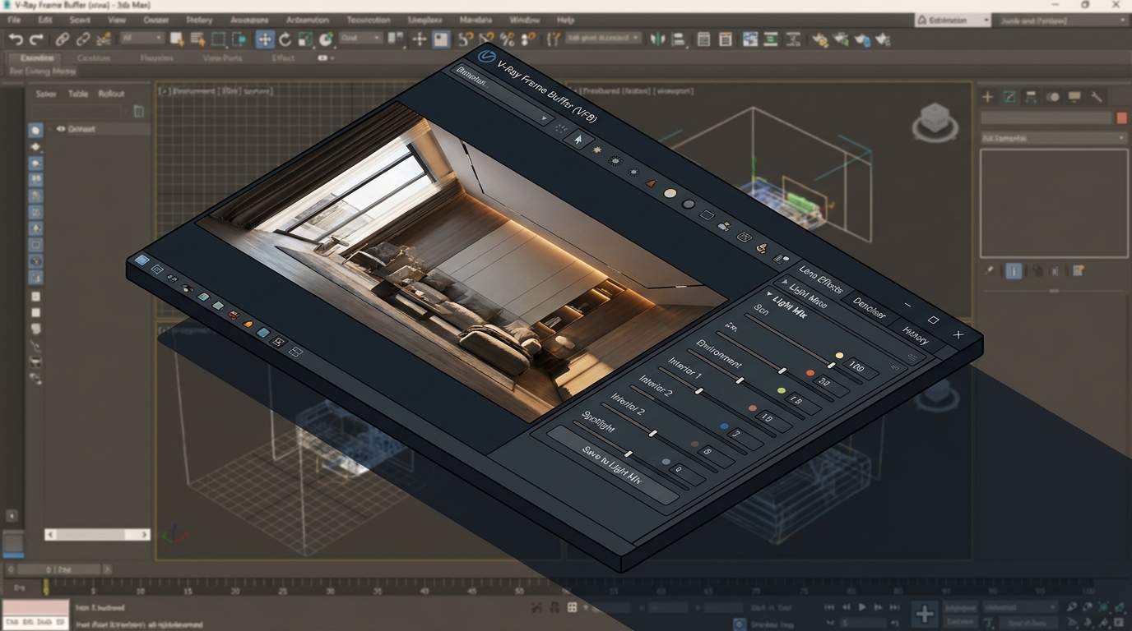1132x631 pixels.
Task: Click the scene explorer horizontal scrollbar
Action: tap(97, 534)
